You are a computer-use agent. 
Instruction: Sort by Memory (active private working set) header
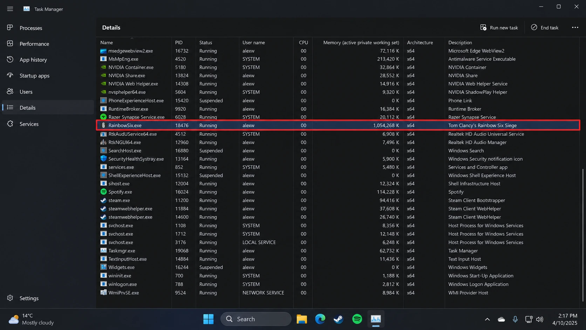coord(361,42)
